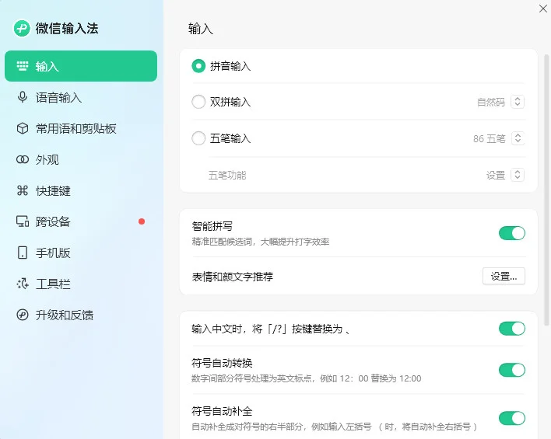Screen dimensions: 551x439
Task: Select the 五笔输入 radio button
Action: click(198, 138)
